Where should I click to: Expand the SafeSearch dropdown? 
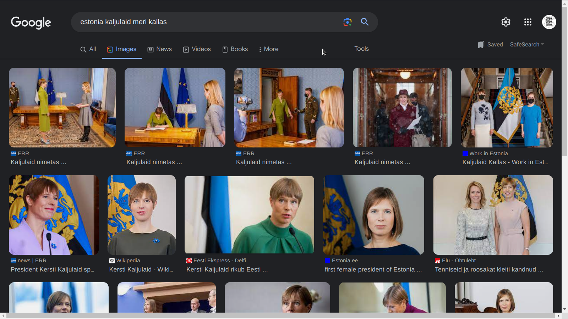click(x=527, y=44)
